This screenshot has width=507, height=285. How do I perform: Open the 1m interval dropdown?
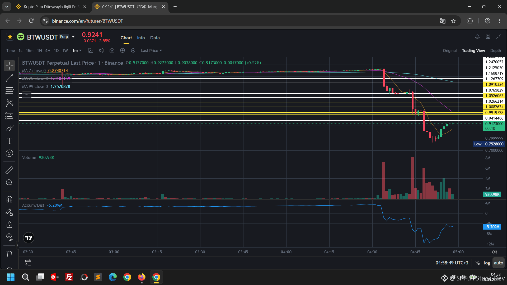pos(77,50)
